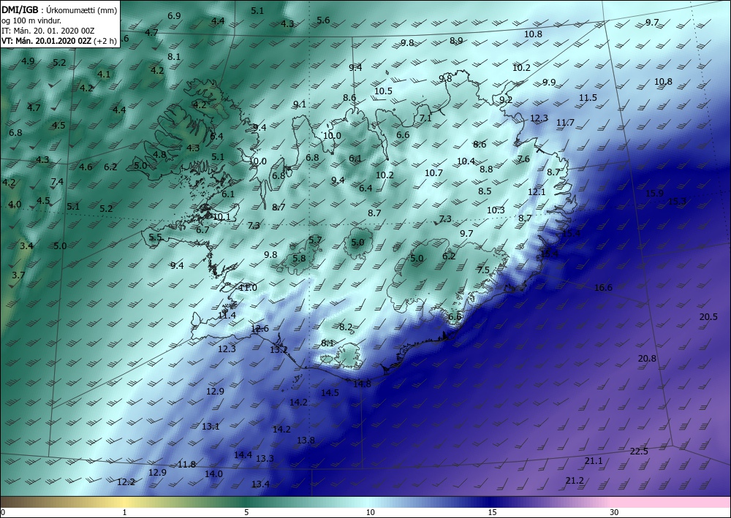Image resolution: width=731 pixels, height=518 pixels.
Task: Click the 14.8 value on the south coast
Action: [x=362, y=384]
